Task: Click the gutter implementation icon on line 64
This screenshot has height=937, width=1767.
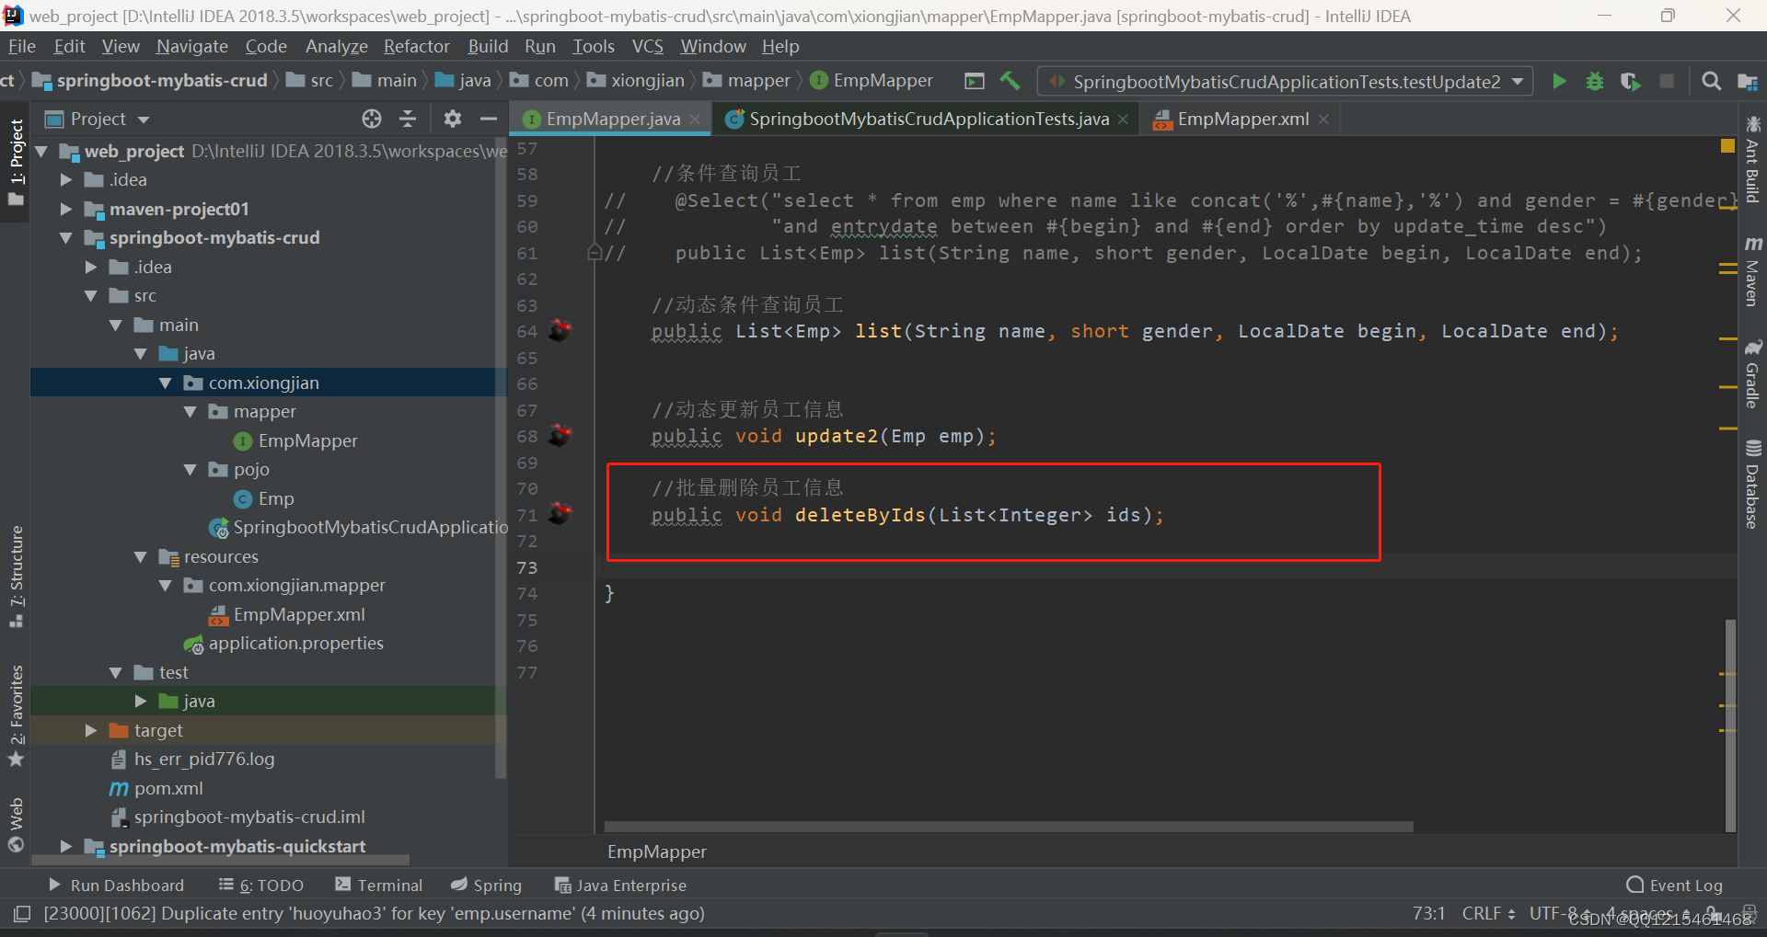Action: pyautogui.click(x=560, y=330)
